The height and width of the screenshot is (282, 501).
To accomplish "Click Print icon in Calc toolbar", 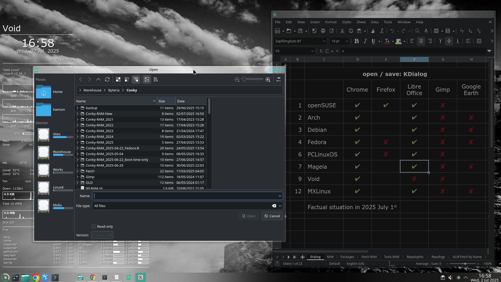I will [x=323, y=31].
